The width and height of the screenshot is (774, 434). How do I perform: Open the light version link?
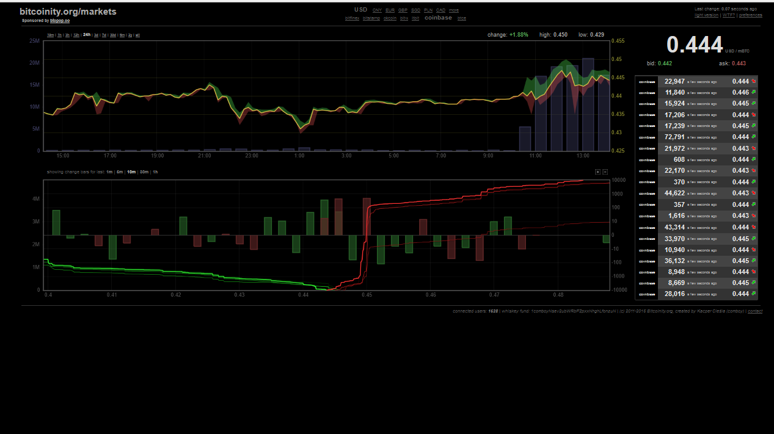coord(707,15)
